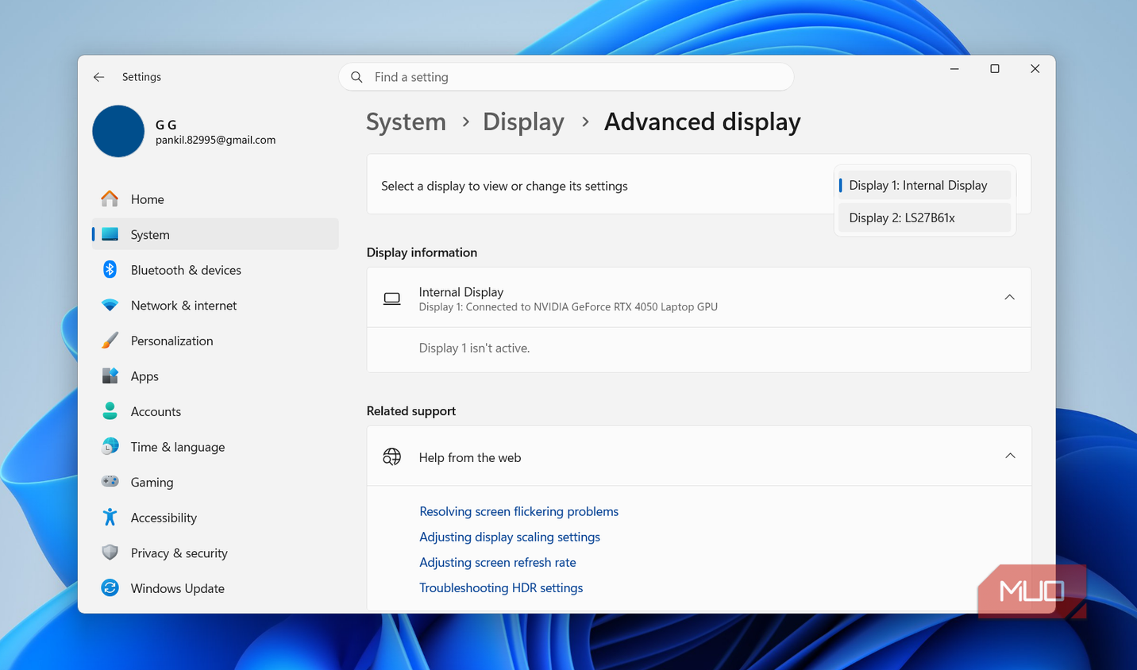Click the Home house icon
Screen dimensions: 1137x670
(x=110, y=198)
